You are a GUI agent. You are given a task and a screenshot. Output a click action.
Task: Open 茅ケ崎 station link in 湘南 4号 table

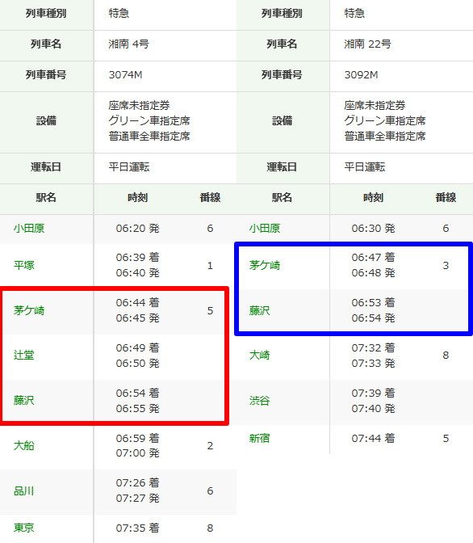29,310
